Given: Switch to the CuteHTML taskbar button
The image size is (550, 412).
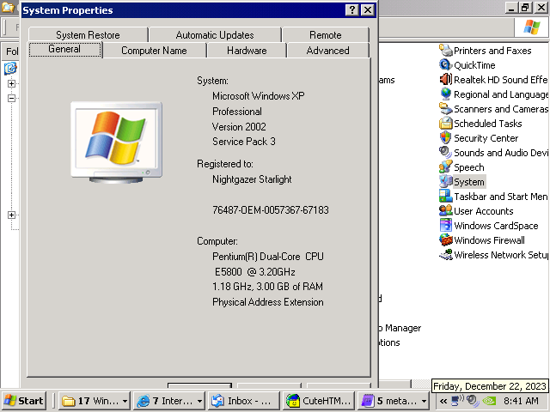Looking at the screenshot, I should (319, 401).
